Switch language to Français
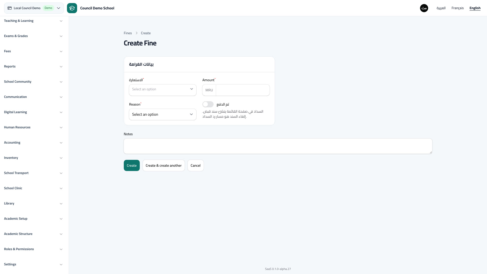This screenshot has height=274, width=487. tap(458, 8)
